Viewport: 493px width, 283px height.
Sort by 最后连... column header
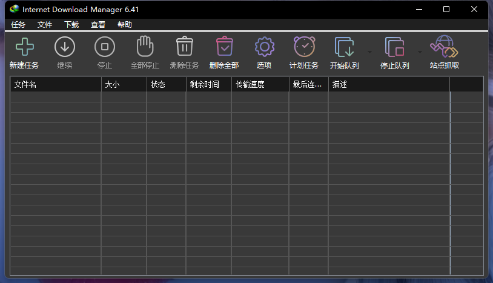pos(309,84)
